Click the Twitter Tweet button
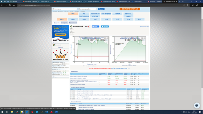The width and height of the screenshot is (203, 114). tap(105, 26)
